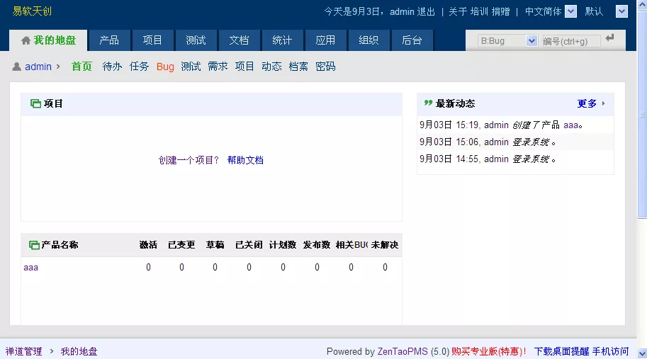Click the 编号(ctrl+g) search input field
647x359 pixels.
[x=571, y=41]
